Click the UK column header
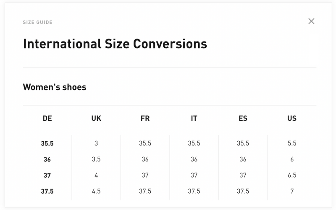336x210 pixels. click(96, 119)
